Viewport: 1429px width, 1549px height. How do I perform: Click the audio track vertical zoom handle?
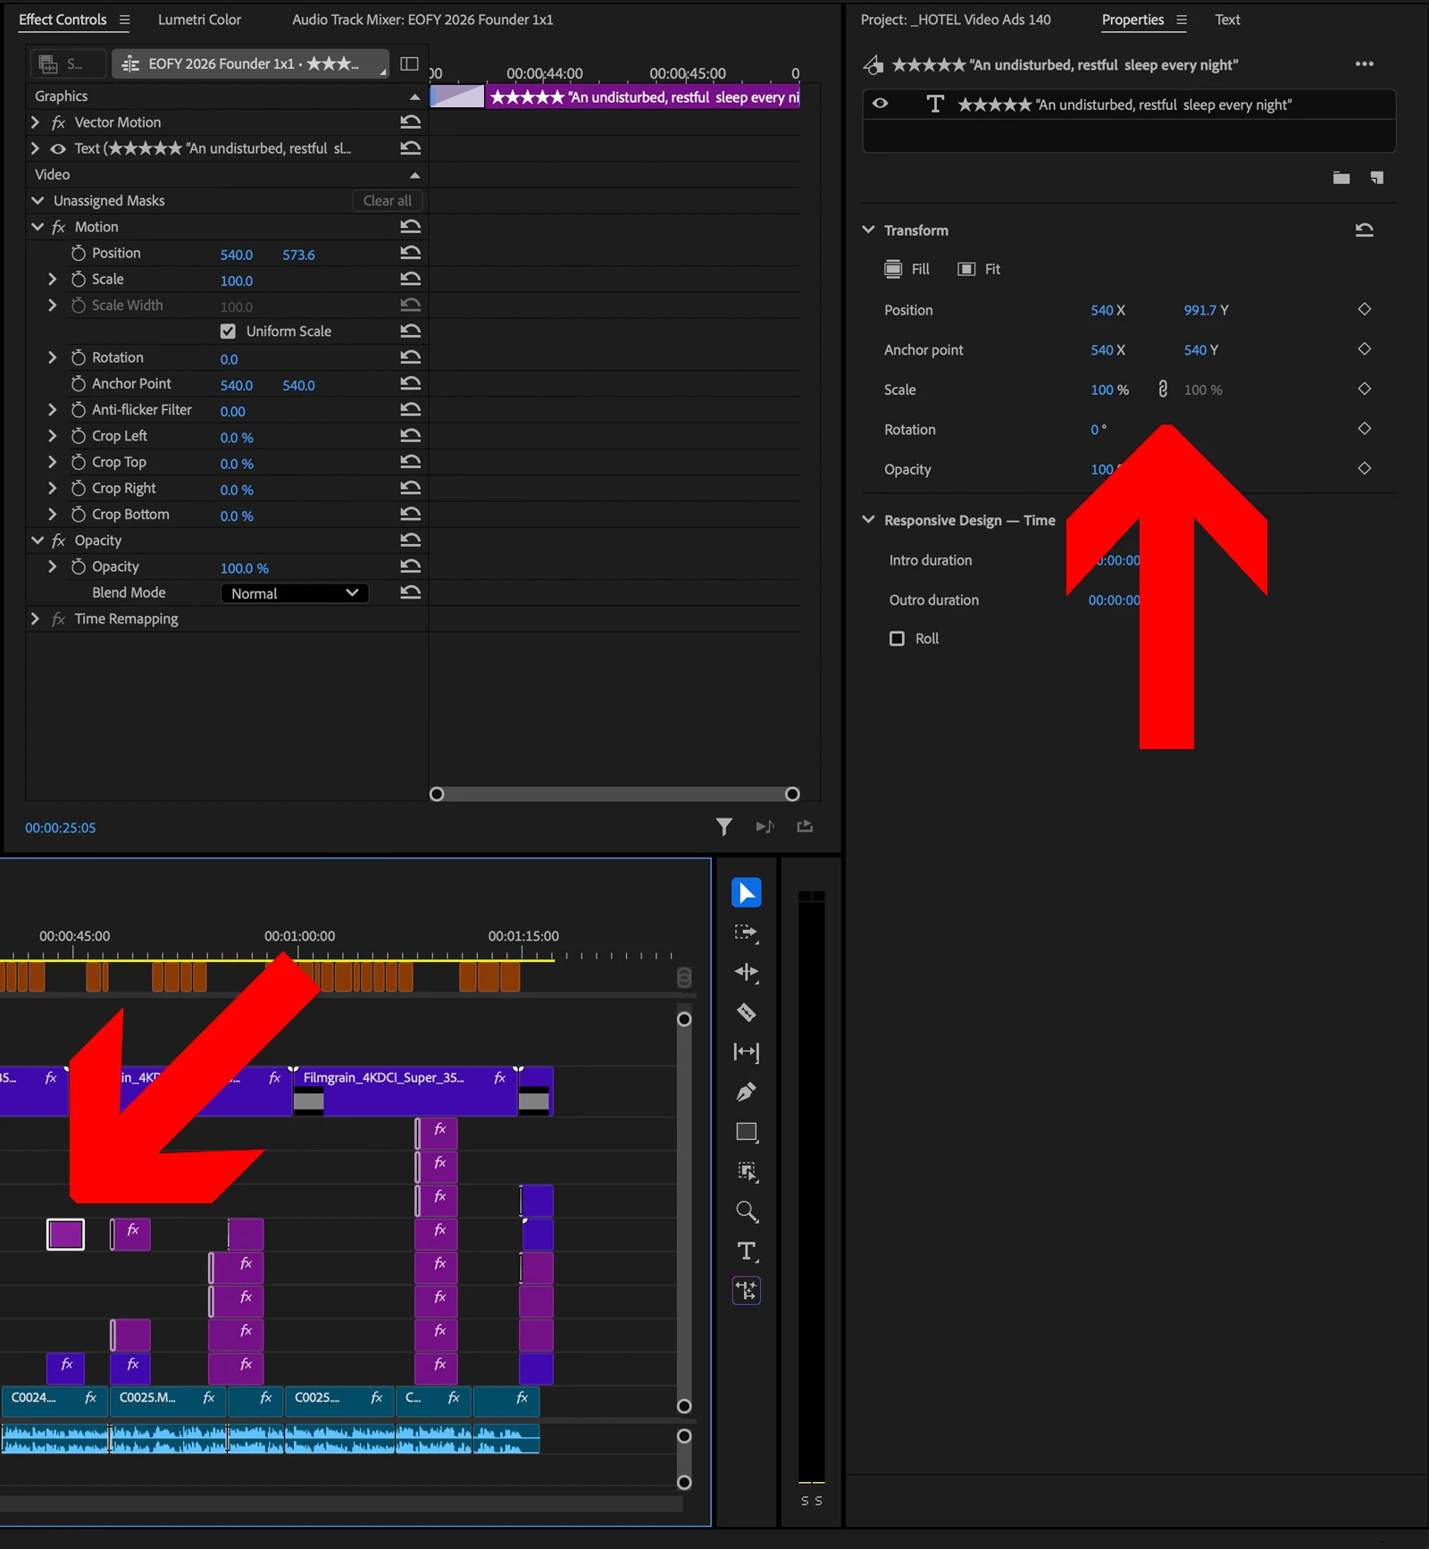coord(684,1436)
